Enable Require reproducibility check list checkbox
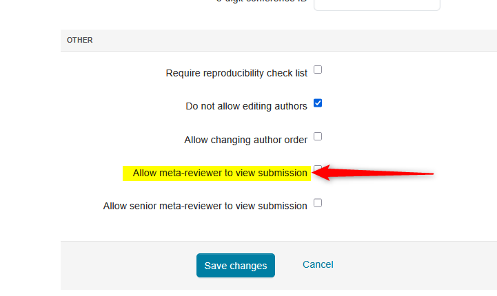Screen dimensions: 497x296 point(318,70)
